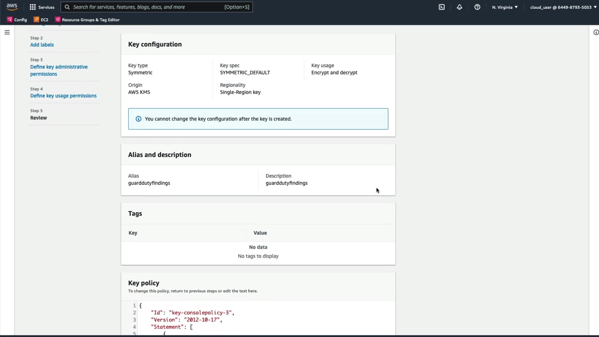The image size is (599, 337).
Task: Expand the cloud_user account dropdown
Action: [563, 7]
